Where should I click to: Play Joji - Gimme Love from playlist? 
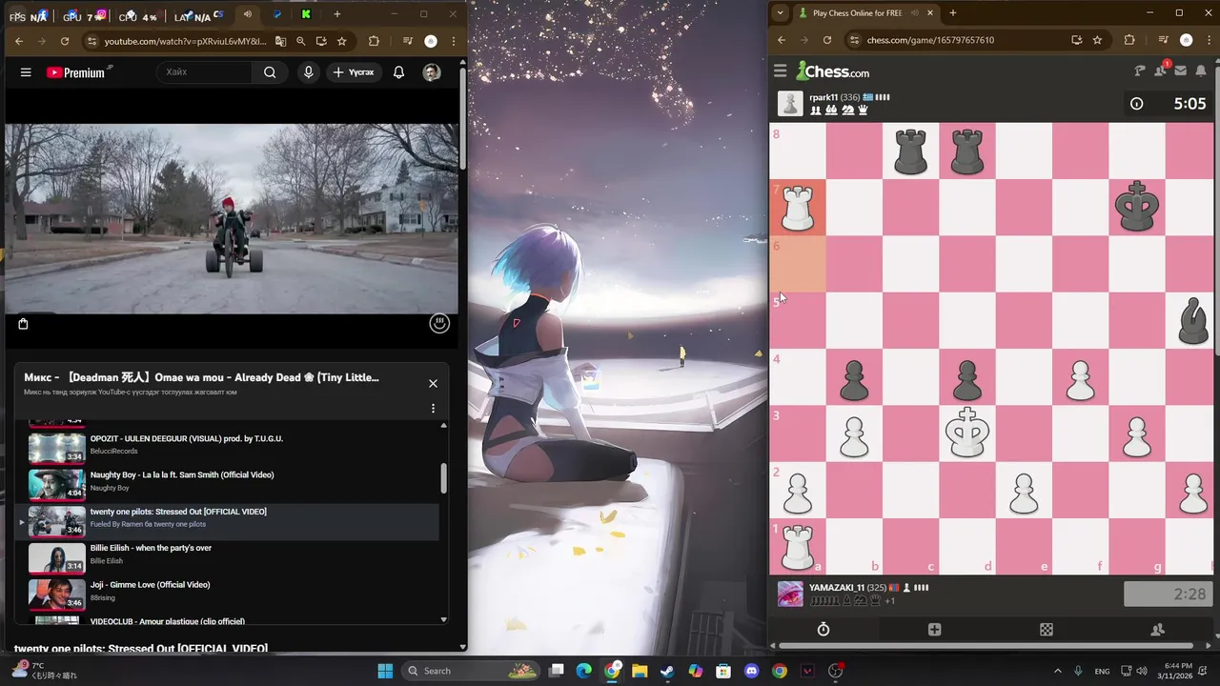click(229, 594)
